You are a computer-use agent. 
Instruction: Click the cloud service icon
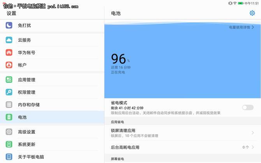[9, 40]
